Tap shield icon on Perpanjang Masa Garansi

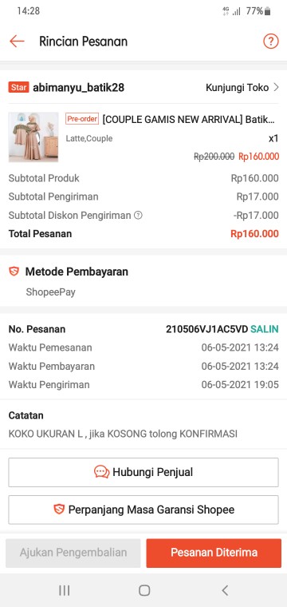[59, 509]
